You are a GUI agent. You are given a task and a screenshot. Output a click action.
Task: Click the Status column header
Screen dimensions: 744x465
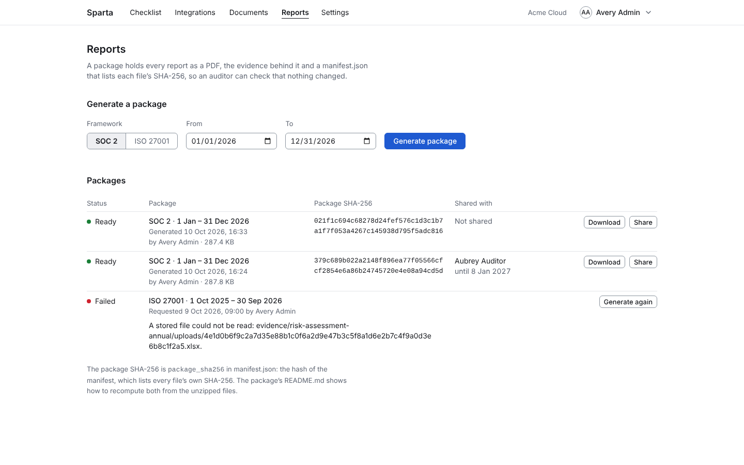pos(97,203)
